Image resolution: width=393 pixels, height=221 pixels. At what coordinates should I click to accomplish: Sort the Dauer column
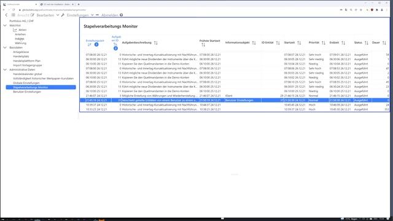pos(384,43)
